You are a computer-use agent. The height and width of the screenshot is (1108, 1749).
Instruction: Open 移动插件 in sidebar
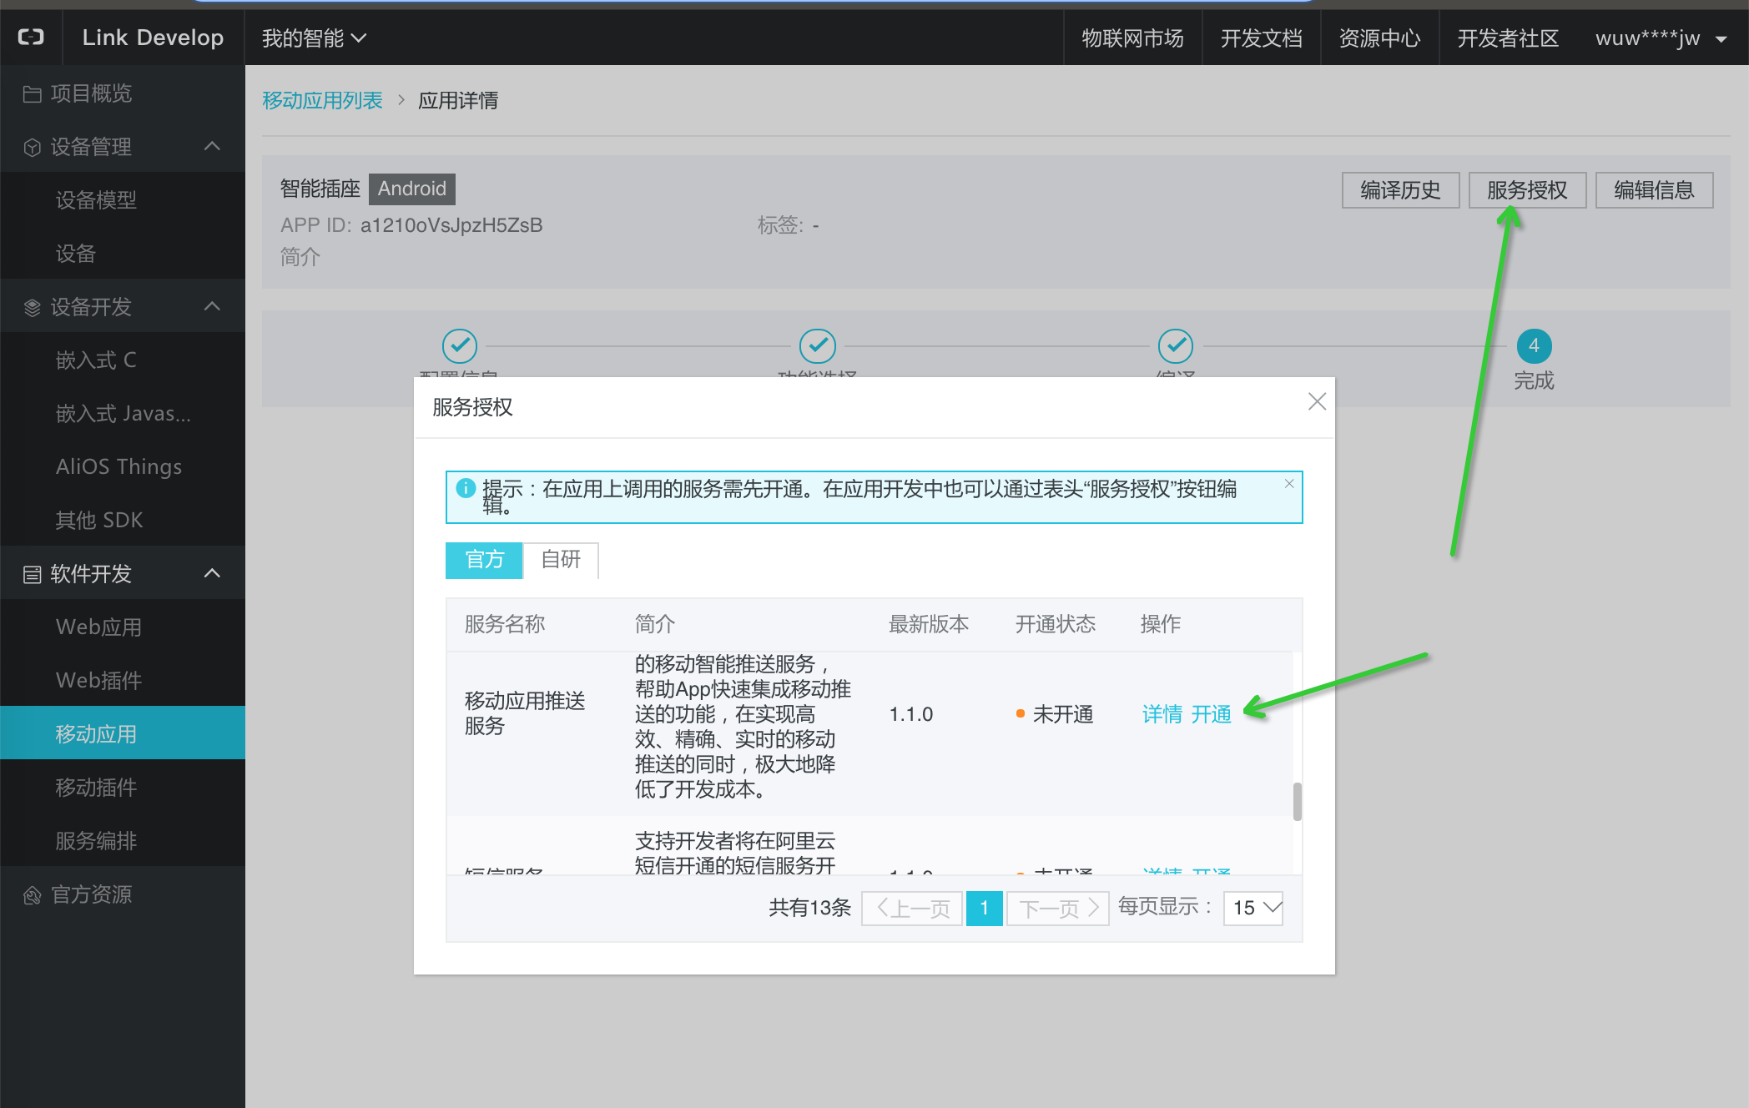click(x=123, y=788)
